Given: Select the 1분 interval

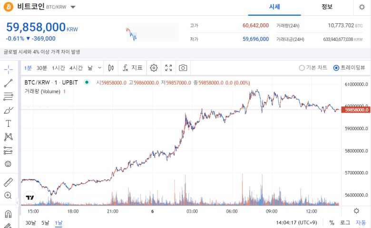Looking at the screenshot, I should click(x=28, y=68).
